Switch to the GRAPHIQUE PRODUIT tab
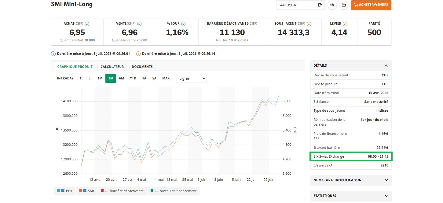443x203 pixels. click(x=75, y=67)
